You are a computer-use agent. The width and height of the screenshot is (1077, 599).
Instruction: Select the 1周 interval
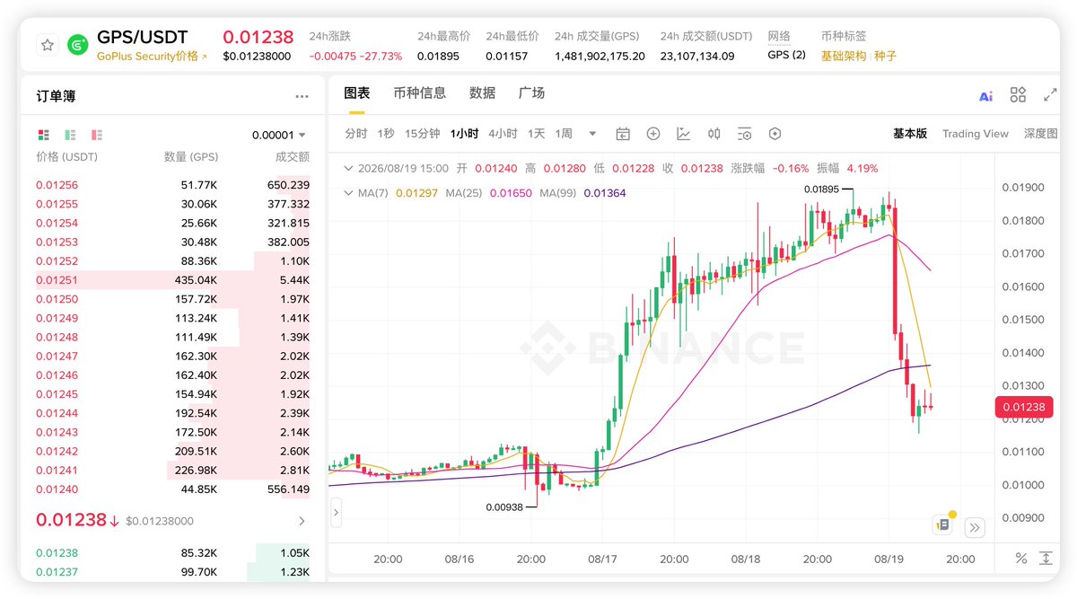click(564, 134)
